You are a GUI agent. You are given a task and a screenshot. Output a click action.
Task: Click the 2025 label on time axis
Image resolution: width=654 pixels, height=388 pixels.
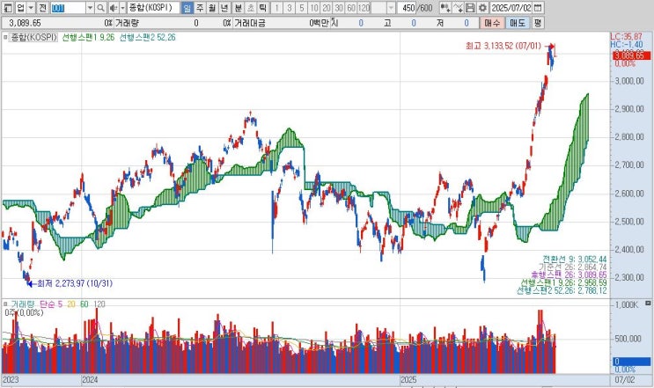click(408, 380)
